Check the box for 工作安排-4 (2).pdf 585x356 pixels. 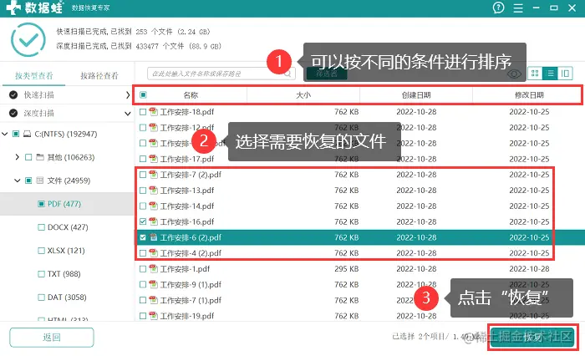click(143, 253)
